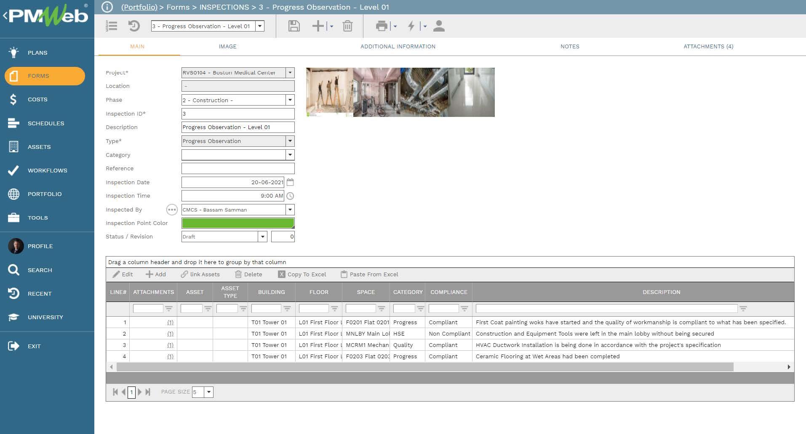This screenshot has height=434, width=806.
Task: Click link Assets in grid toolbar
Action: (x=200, y=274)
